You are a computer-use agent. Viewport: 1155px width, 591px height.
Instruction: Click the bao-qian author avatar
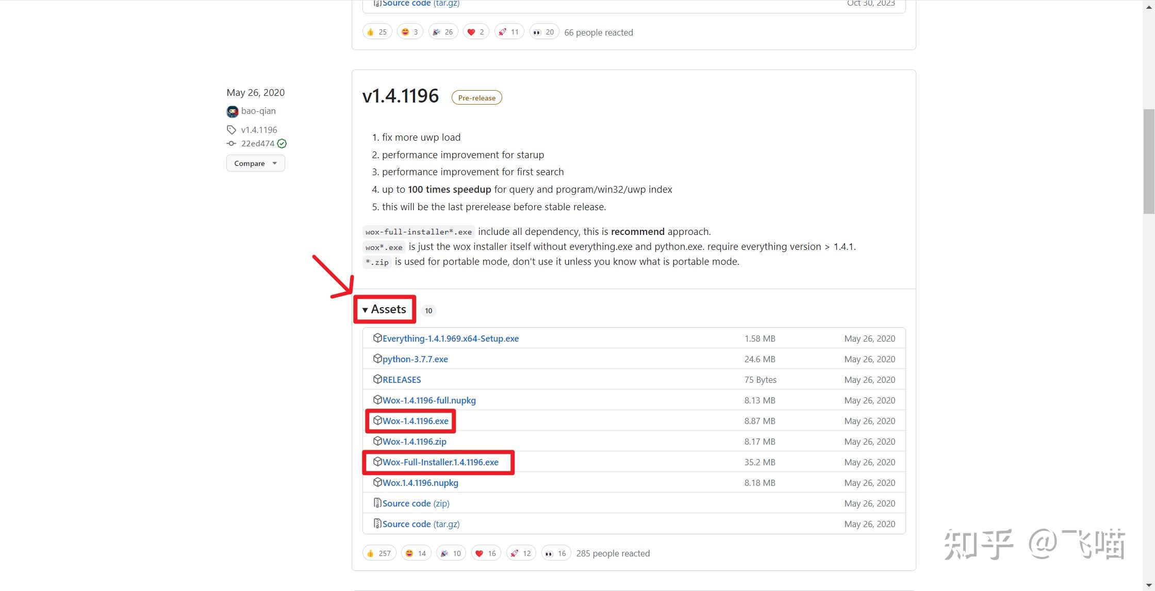[232, 111]
